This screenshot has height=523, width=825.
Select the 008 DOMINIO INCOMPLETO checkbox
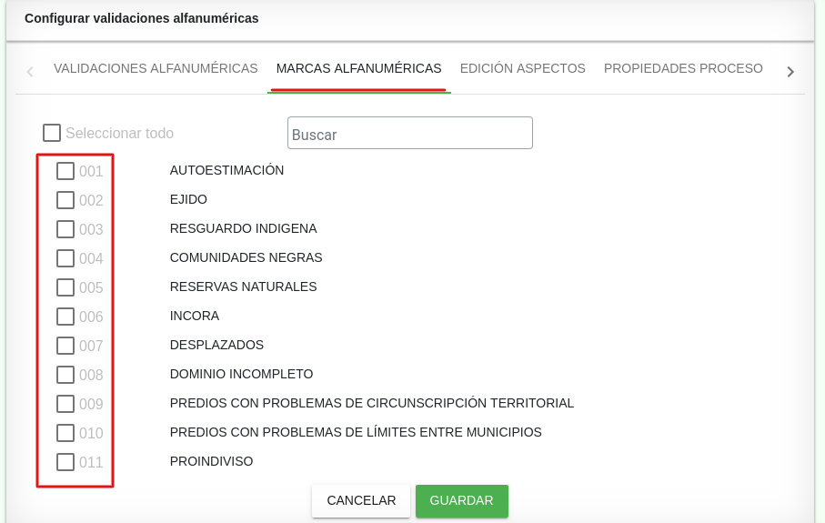tap(65, 375)
